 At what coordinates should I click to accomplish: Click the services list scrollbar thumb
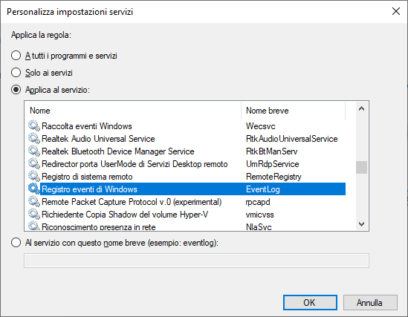pyautogui.click(x=361, y=167)
